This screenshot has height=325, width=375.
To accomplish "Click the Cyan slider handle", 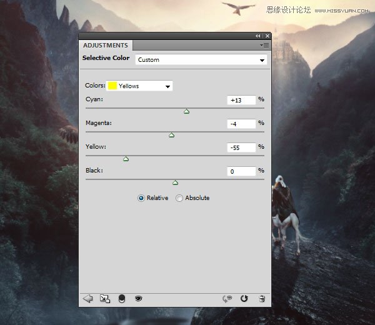I will pyautogui.click(x=186, y=111).
